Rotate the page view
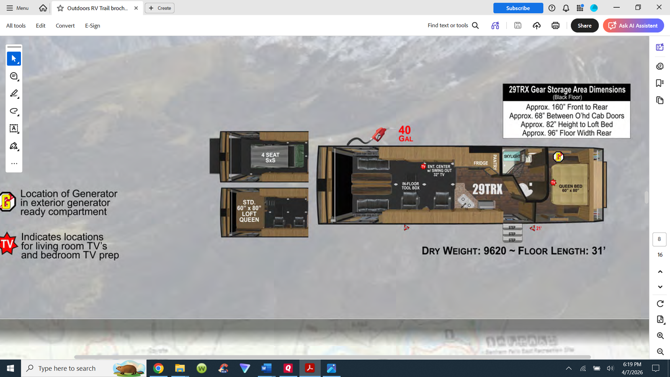The height and width of the screenshot is (377, 670). tap(660, 304)
